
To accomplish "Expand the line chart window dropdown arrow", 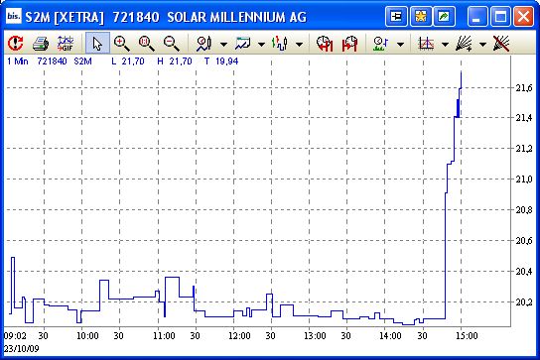I will pos(261,44).
